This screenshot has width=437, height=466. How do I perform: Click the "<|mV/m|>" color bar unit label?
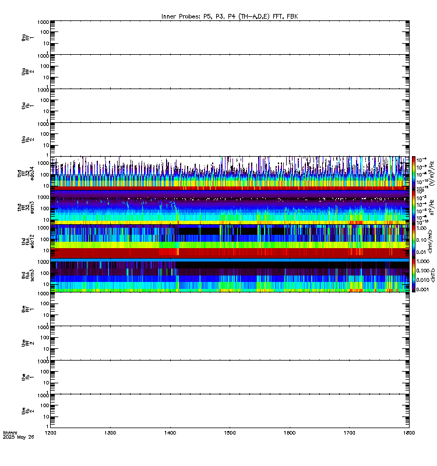431,241
